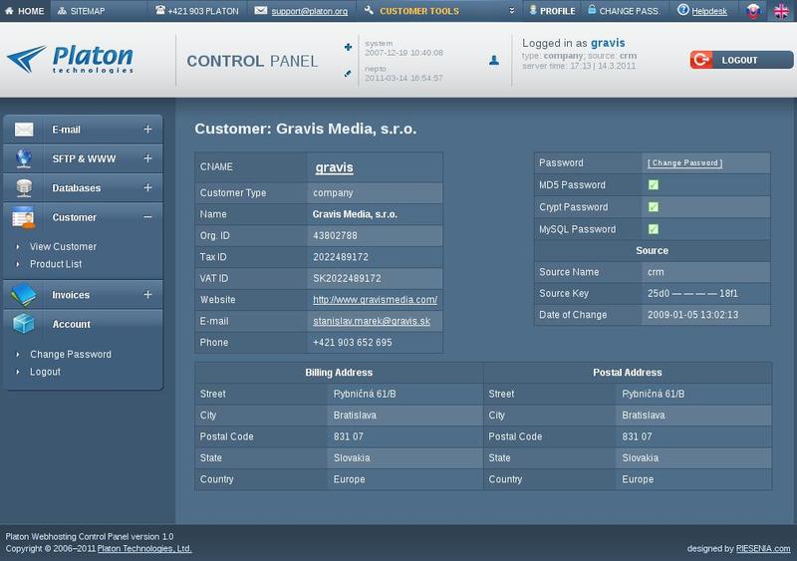Open the gravis CNAME link
This screenshot has height=561, width=797.
[334, 167]
